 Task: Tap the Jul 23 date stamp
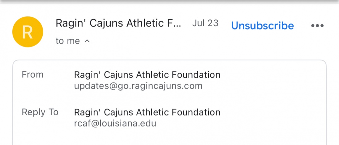point(205,23)
